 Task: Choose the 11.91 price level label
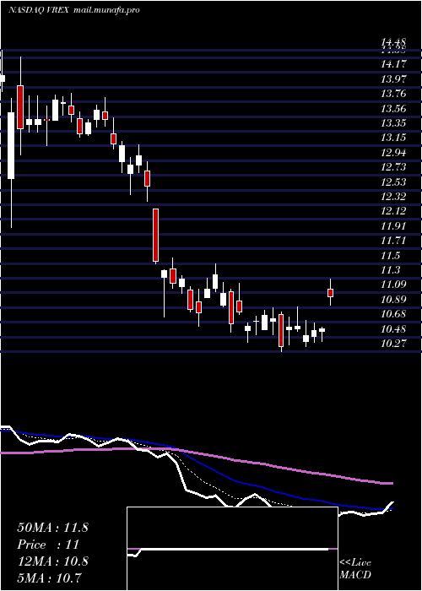(x=393, y=226)
